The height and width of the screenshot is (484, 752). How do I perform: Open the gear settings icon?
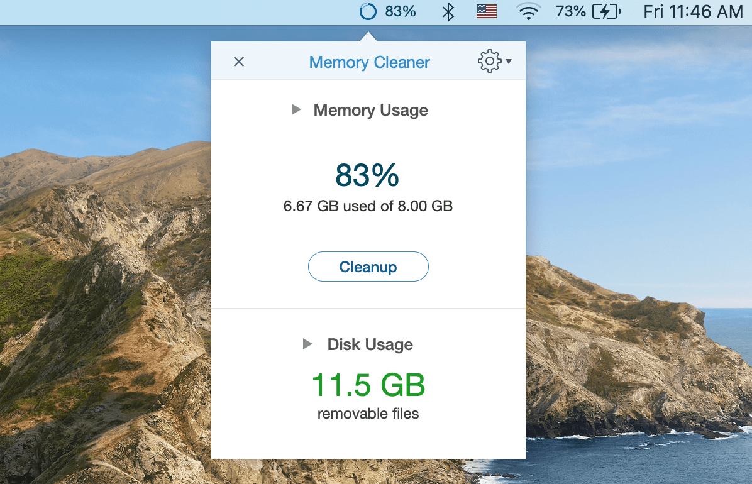[x=489, y=61]
